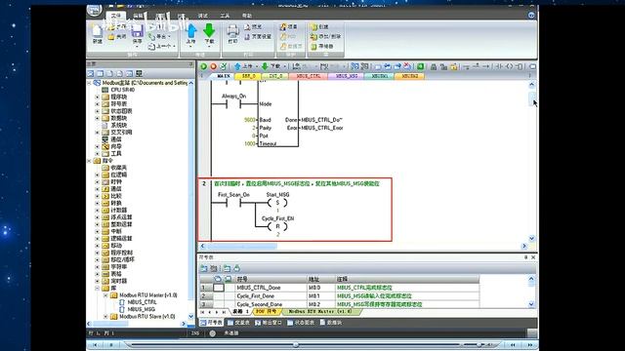
Task: Click the first icon in symbol table toolbar
Action: [204, 268]
